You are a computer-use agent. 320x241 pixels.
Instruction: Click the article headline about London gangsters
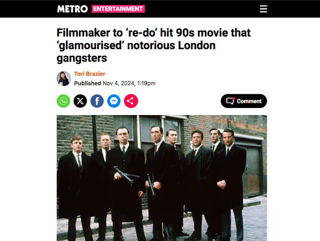click(153, 45)
